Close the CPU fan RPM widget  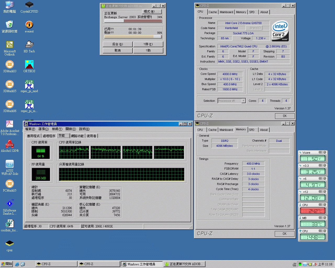click(x=325, y=231)
